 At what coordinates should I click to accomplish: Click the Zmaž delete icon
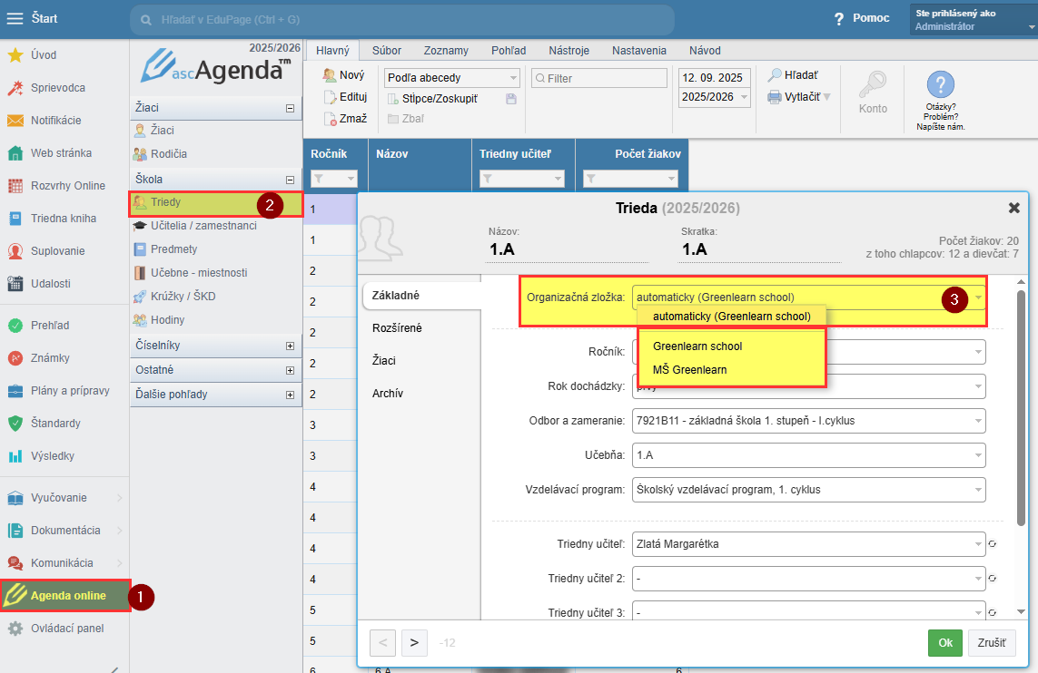331,119
